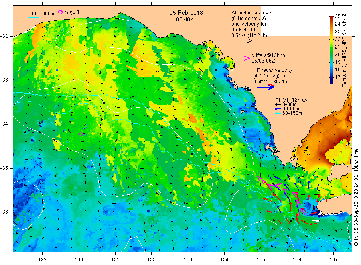Click the '80-150m' depth range label
Image resolution: width=361 pixels, height=265 pixels.
tap(292, 113)
